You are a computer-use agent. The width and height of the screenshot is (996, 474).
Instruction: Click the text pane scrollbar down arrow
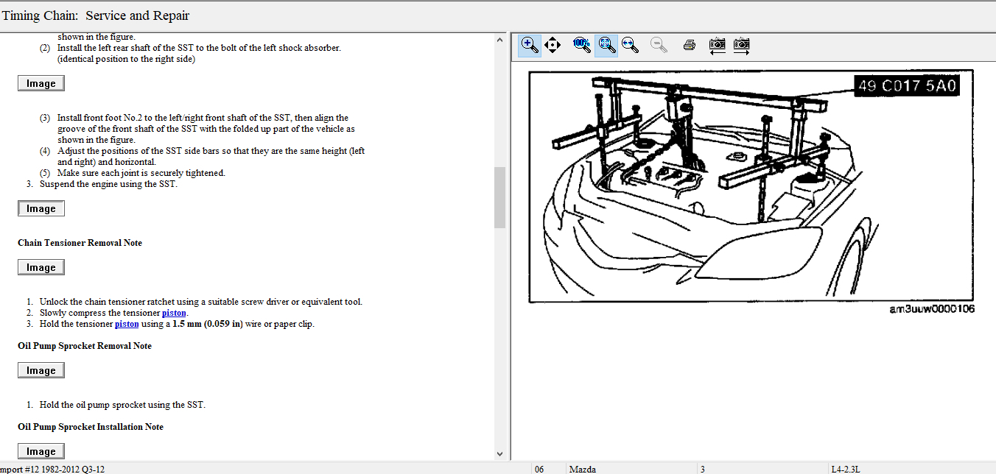tap(499, 454)
